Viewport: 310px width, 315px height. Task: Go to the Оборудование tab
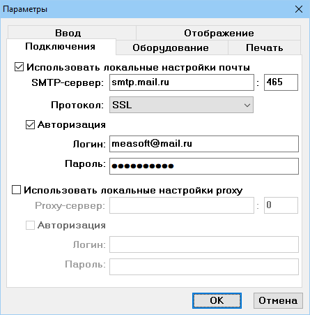[x=172, y=47]
